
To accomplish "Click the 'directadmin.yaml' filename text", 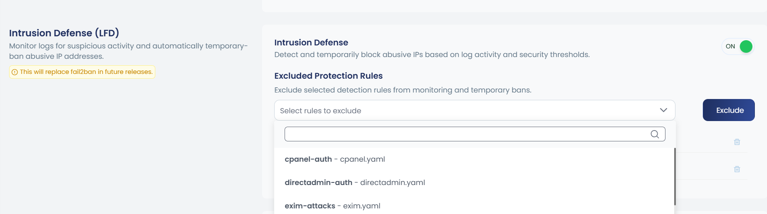I will pos(393,182).
